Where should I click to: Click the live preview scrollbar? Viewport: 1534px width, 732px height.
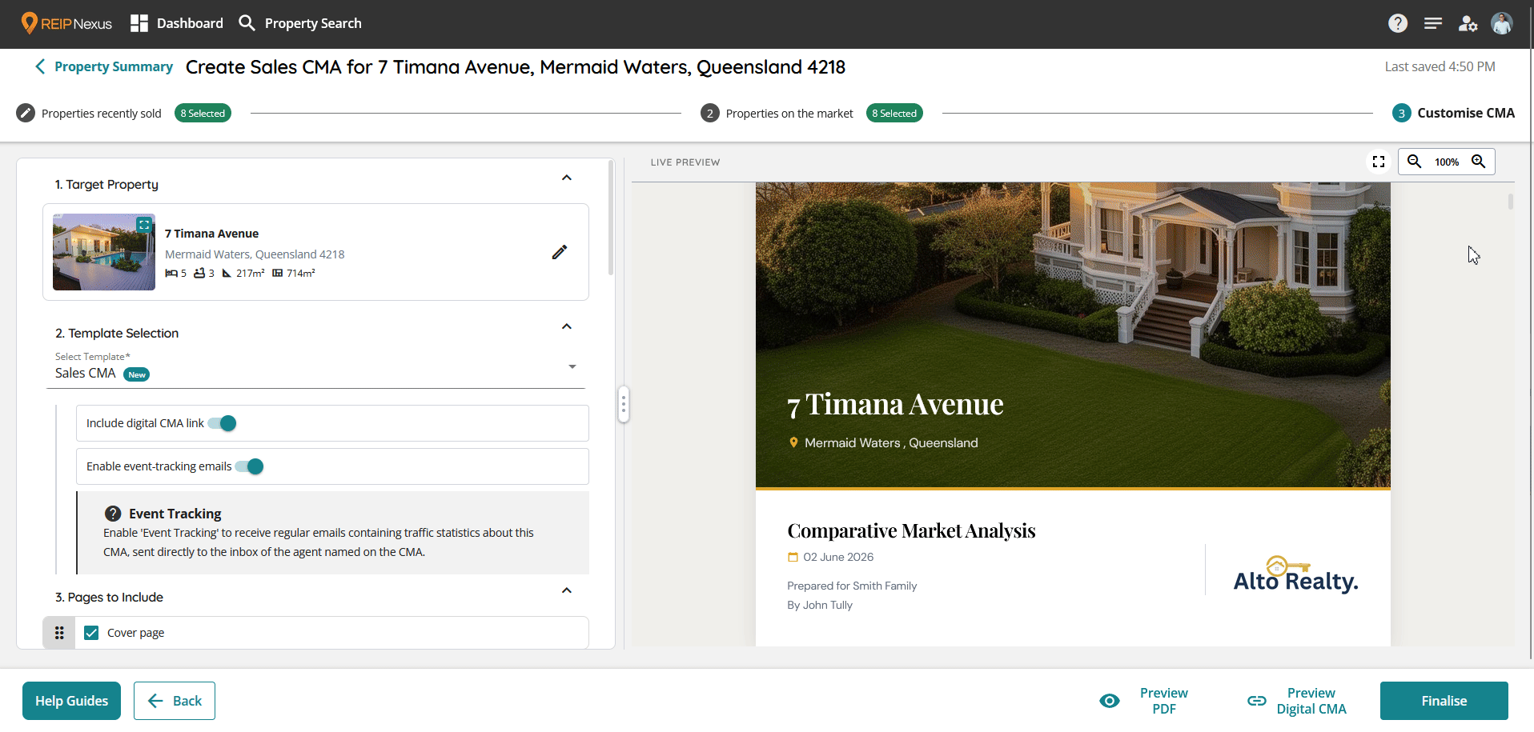[x=1511, y=201]
